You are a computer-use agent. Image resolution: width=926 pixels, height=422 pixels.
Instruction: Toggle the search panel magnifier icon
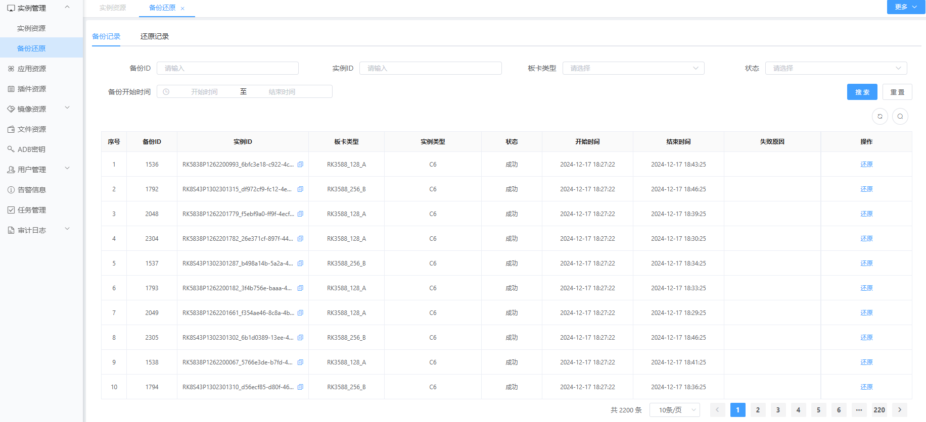coord(900,117)
